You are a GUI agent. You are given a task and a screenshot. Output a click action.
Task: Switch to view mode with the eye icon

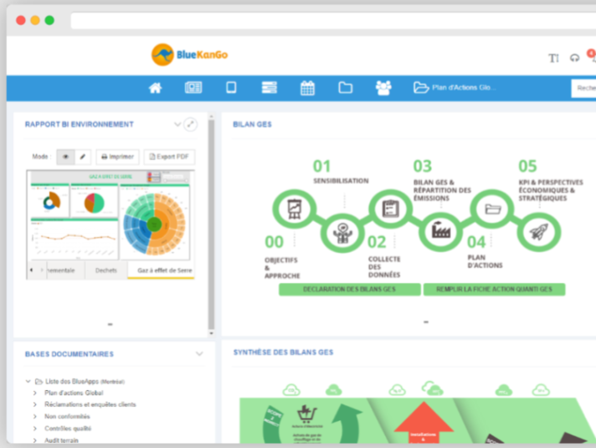(66, 157)
